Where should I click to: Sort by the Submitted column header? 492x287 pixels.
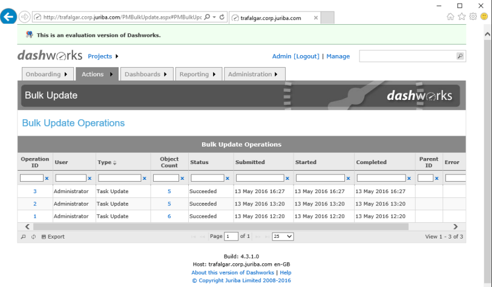tap(250, 162)
